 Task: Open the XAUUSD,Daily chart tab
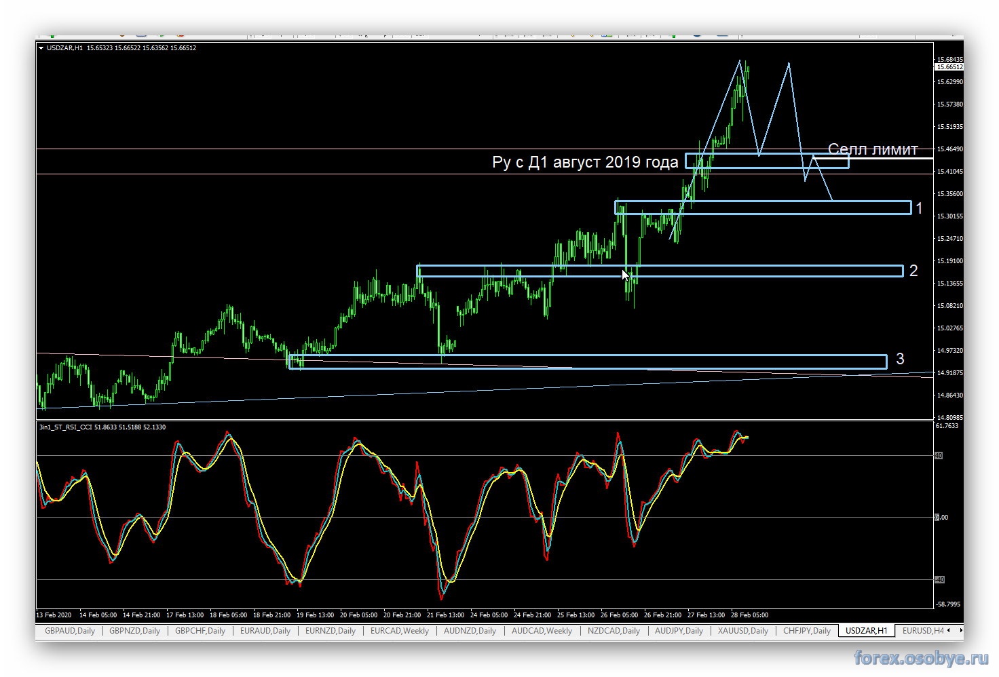pyautogui.click(x=742, y=630)
